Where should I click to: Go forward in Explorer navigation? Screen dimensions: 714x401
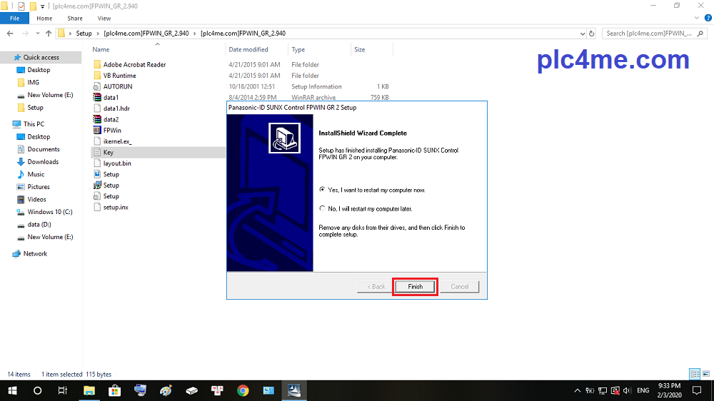[26, 34]
